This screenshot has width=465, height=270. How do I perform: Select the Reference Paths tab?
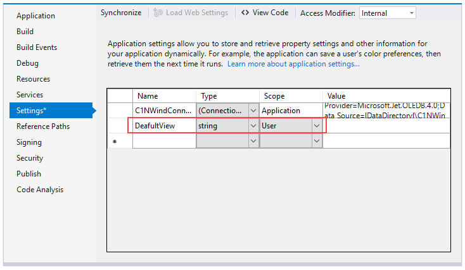click(x=43, y=126)
